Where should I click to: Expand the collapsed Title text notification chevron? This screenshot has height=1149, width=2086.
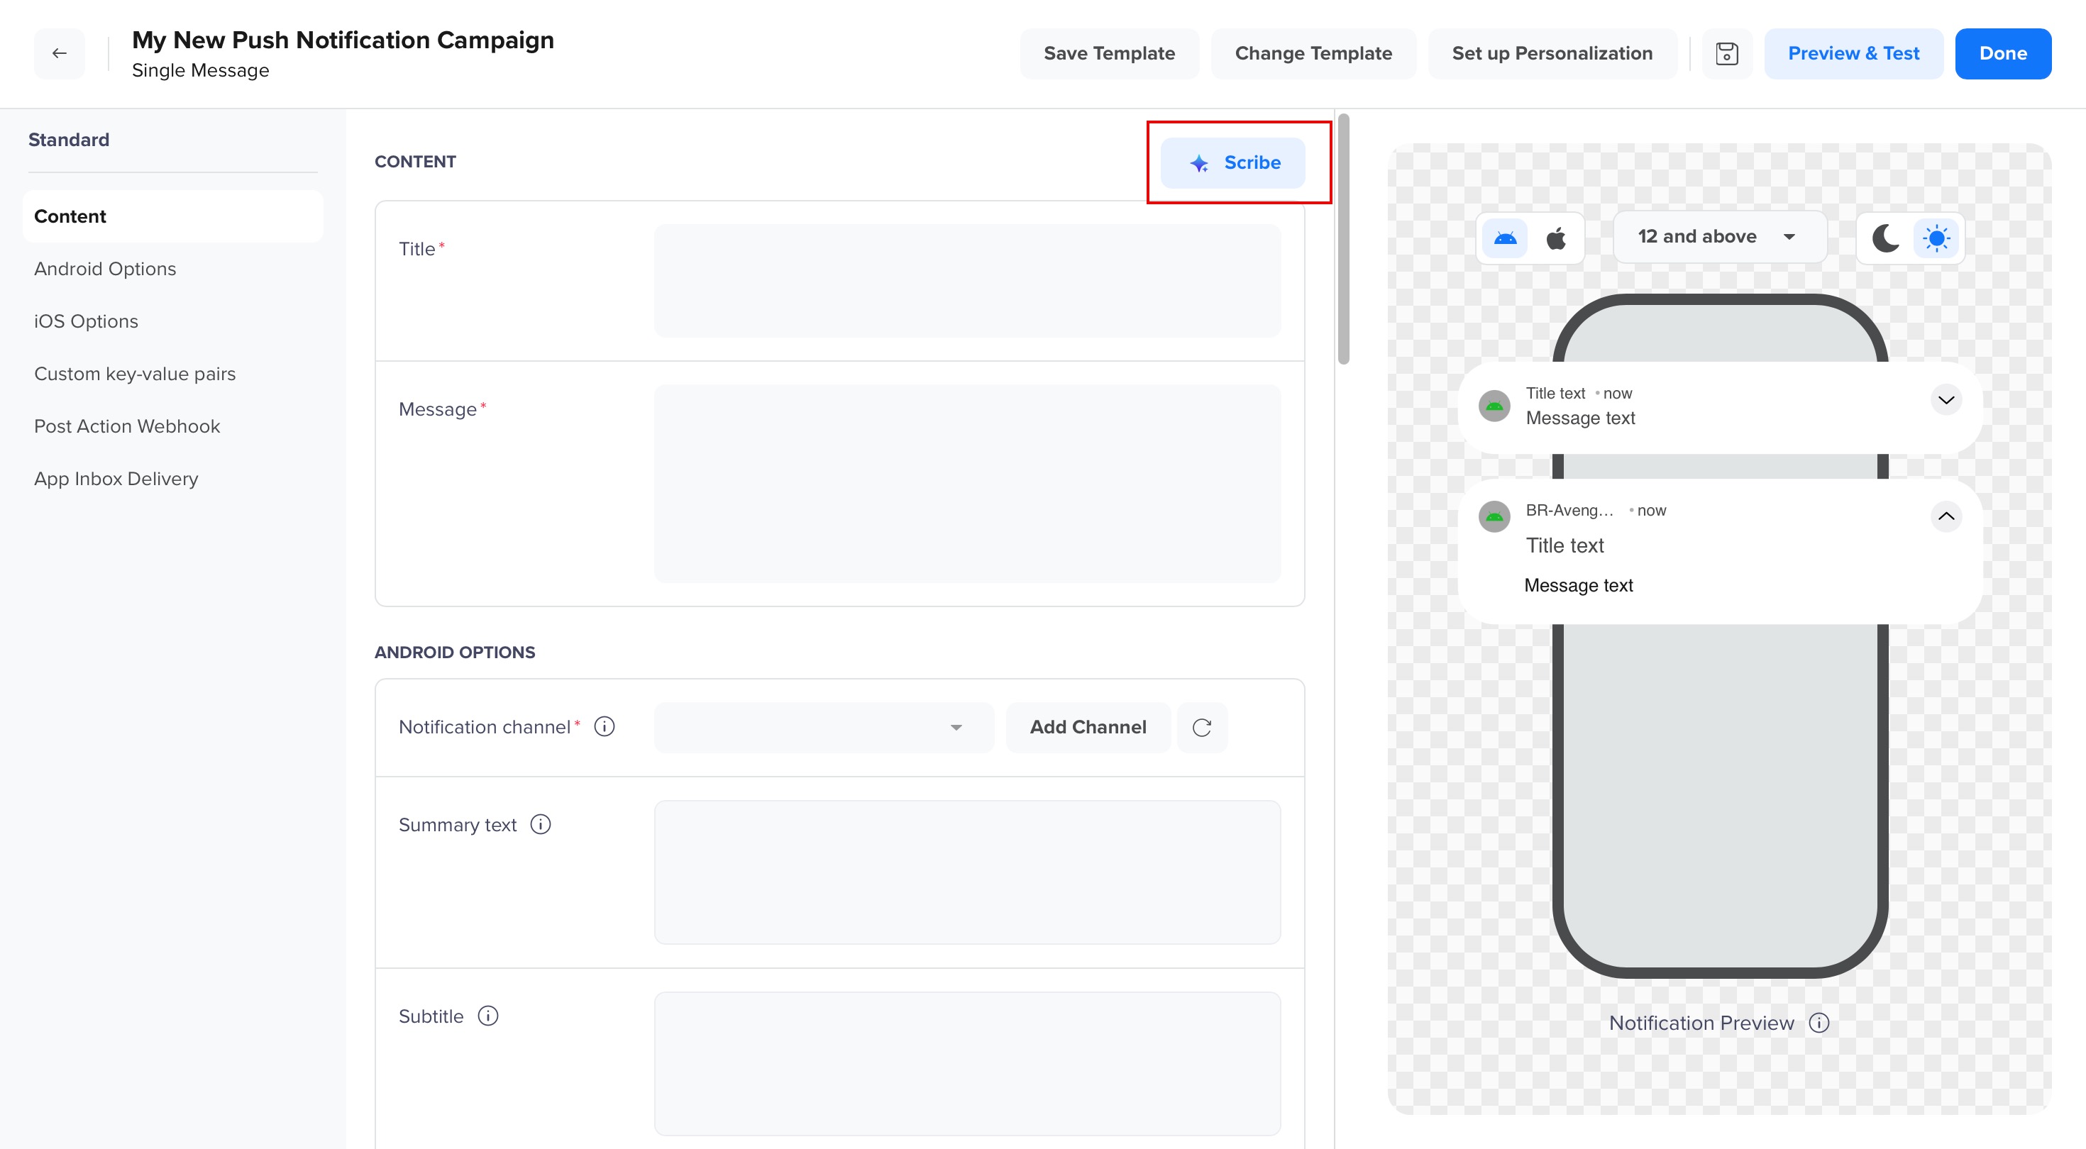(x=1946, y=400)
